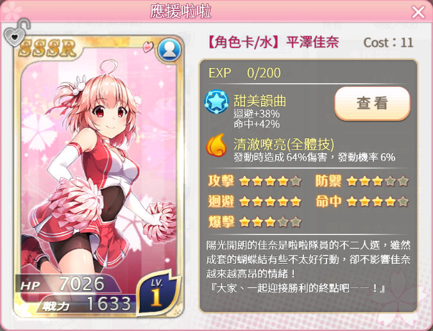The width and height of the screenshot is (433, 331).
Task: Select the blue star passive skill icon
Action: pyautogui.click(x=217, y=102)
